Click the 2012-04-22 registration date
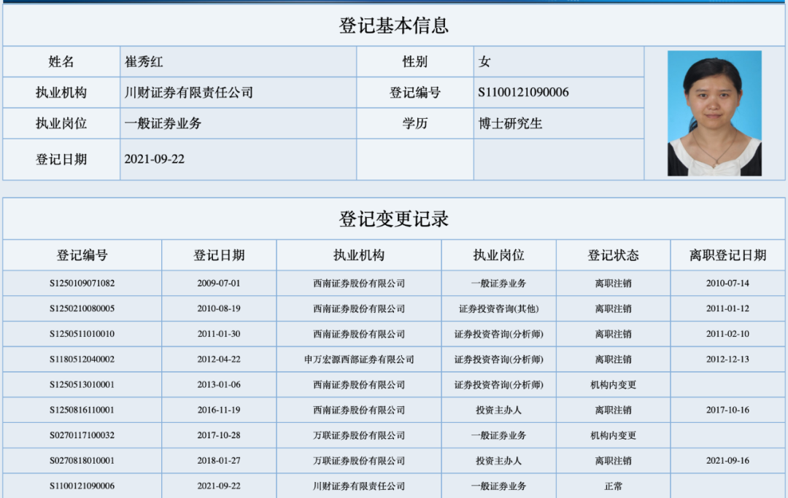Viewport: 788px width, 498px height. tap(219, 359)
